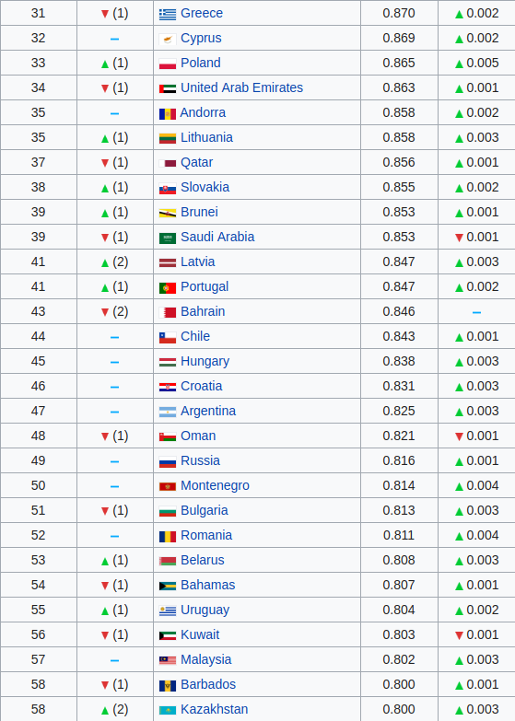Open the Poland link
Viewport: 515px width, 721px height.
coord(201,63)
